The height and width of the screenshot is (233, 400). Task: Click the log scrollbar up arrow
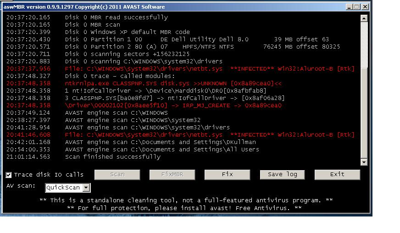point(364,18)
